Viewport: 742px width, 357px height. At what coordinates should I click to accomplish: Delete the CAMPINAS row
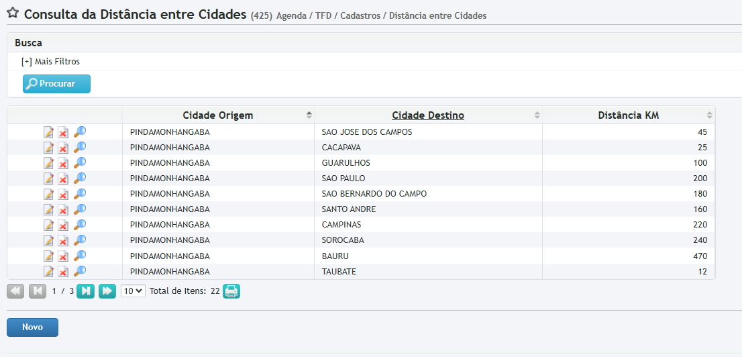pos(63,225)
